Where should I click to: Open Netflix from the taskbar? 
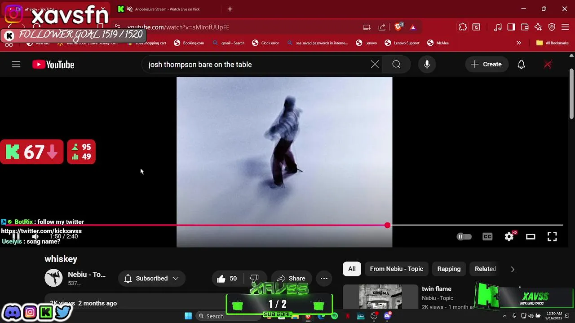pos(347,316)
